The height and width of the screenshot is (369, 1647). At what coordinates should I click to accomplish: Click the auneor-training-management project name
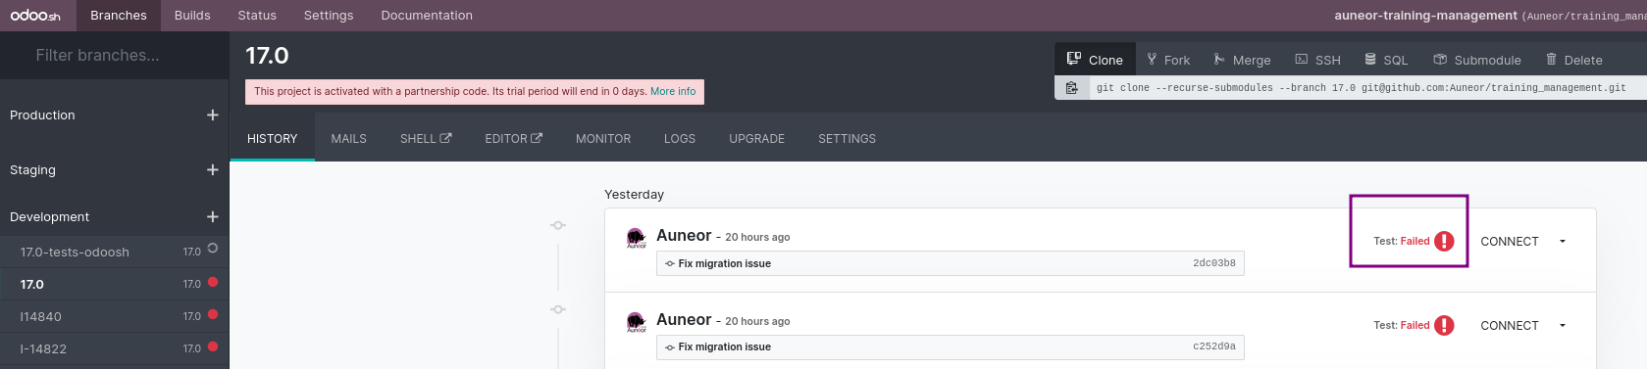[1425, 16]
